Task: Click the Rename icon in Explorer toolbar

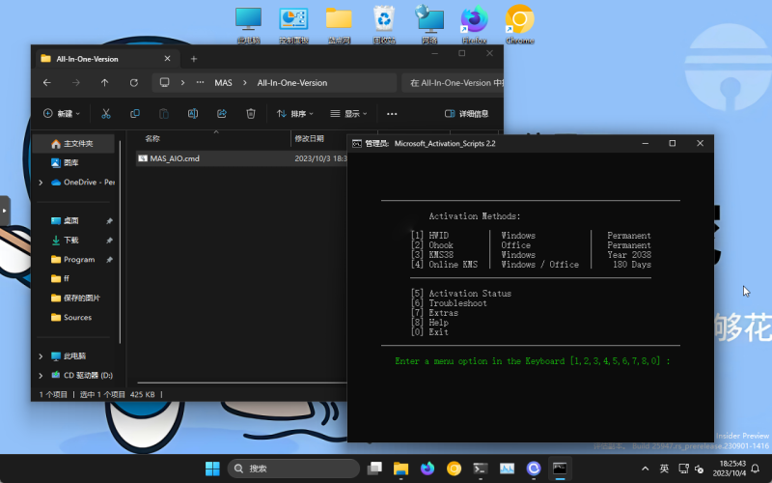Action: click(193, 114)
